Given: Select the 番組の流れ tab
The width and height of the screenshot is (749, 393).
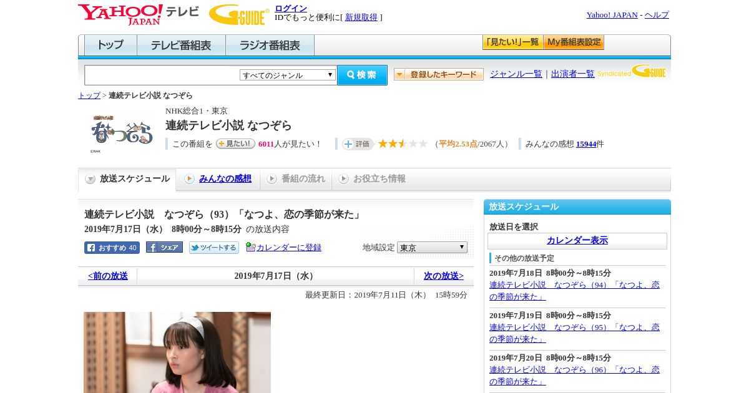Looking at the screenshot, I should pos(296,179).
